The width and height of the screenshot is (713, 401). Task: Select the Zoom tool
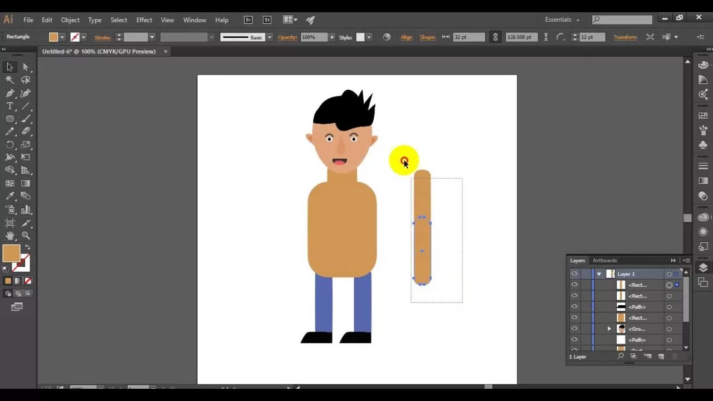pyautogui.click(x=26, y=236)
